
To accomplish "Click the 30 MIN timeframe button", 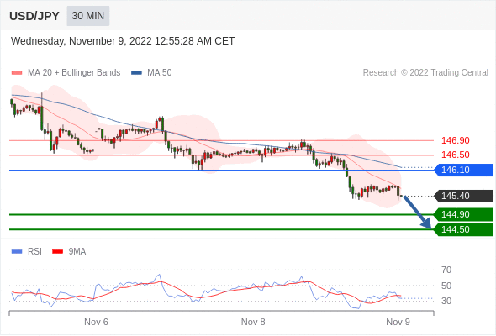I will click(x=88, y=16).
